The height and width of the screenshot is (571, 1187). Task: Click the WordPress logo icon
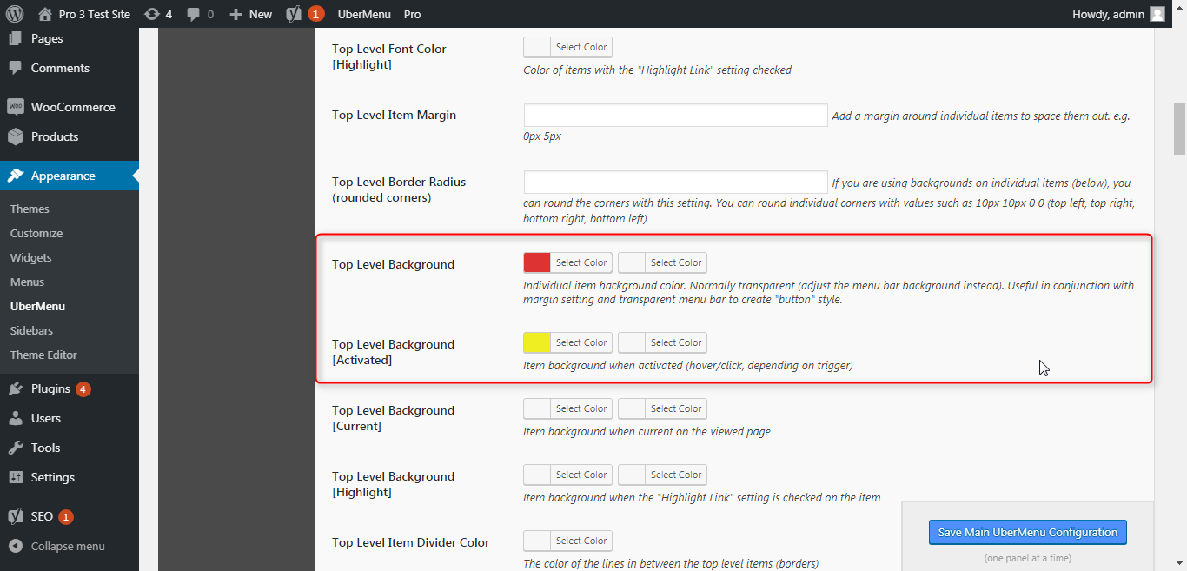(15, 14)
